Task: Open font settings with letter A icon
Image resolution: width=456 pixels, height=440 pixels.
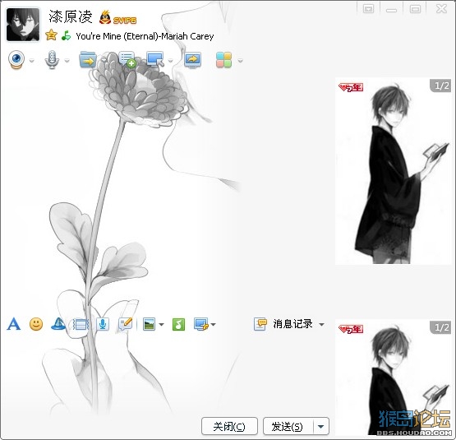Action: click(x=14, y=324)
